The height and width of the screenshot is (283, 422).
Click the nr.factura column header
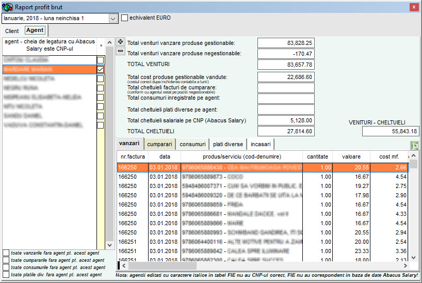point(133,156)
